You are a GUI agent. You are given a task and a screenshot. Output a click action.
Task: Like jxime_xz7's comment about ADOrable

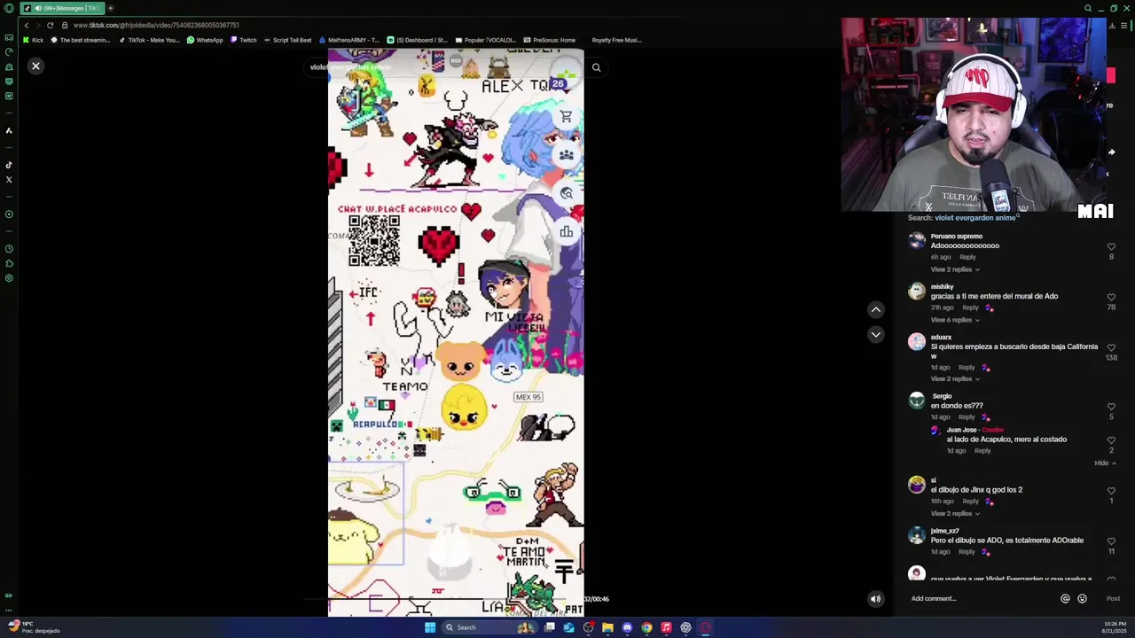coord(1111,541)
